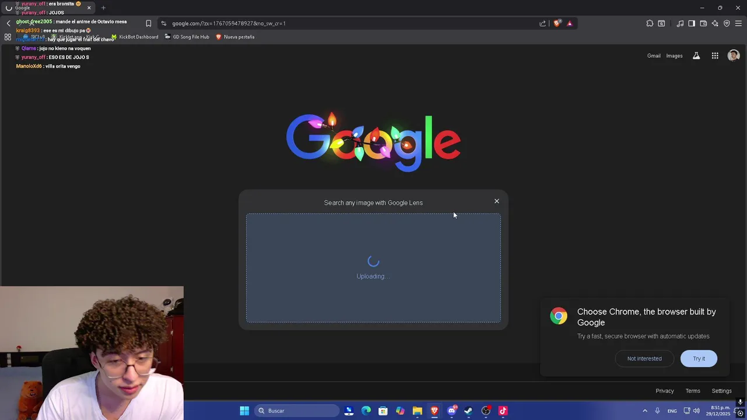Click the taskbar Buscar search box
This screenshot has width=747, height=420.
[296, 411]
